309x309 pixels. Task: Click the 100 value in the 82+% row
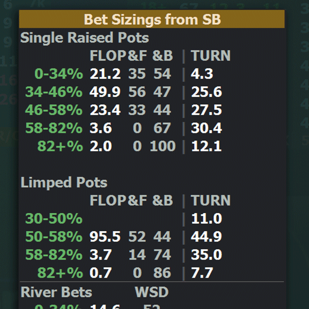click(163, 146)
